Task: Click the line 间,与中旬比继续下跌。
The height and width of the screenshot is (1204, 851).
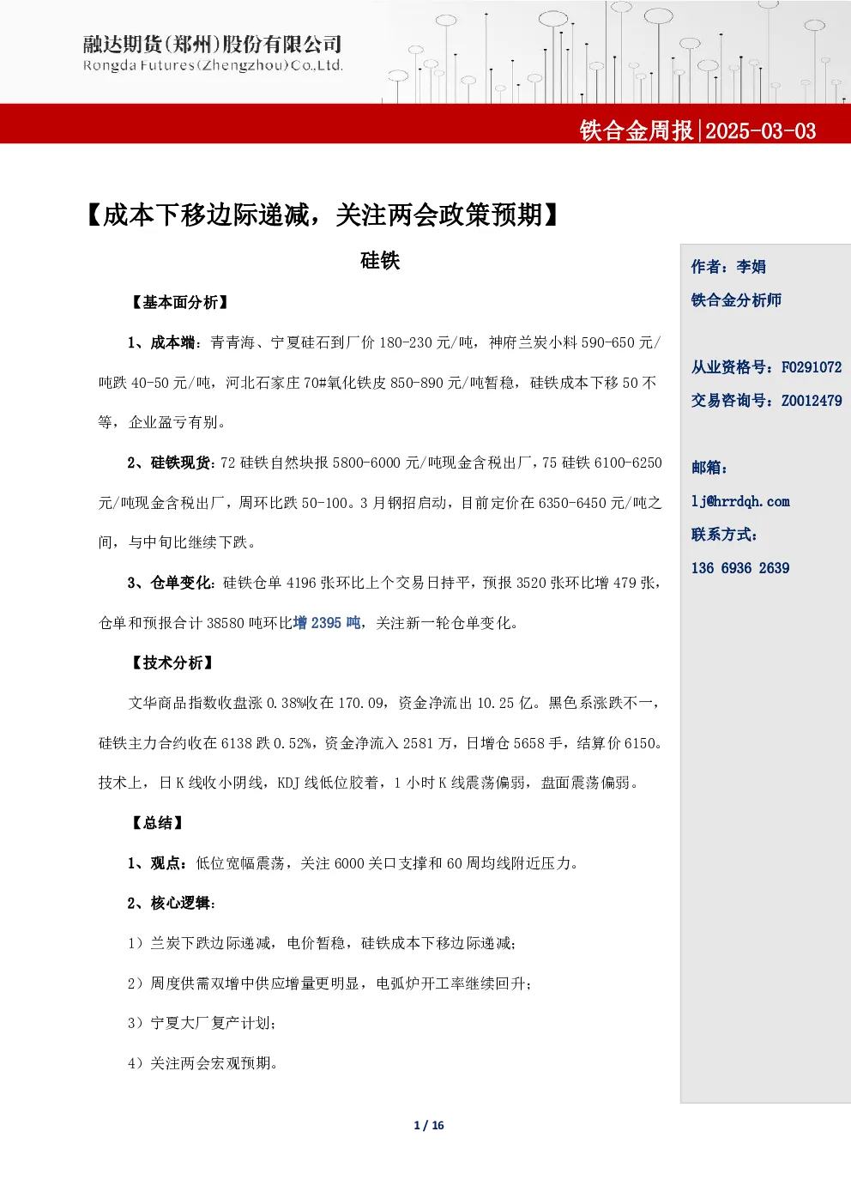Action: tap(178, 542)
